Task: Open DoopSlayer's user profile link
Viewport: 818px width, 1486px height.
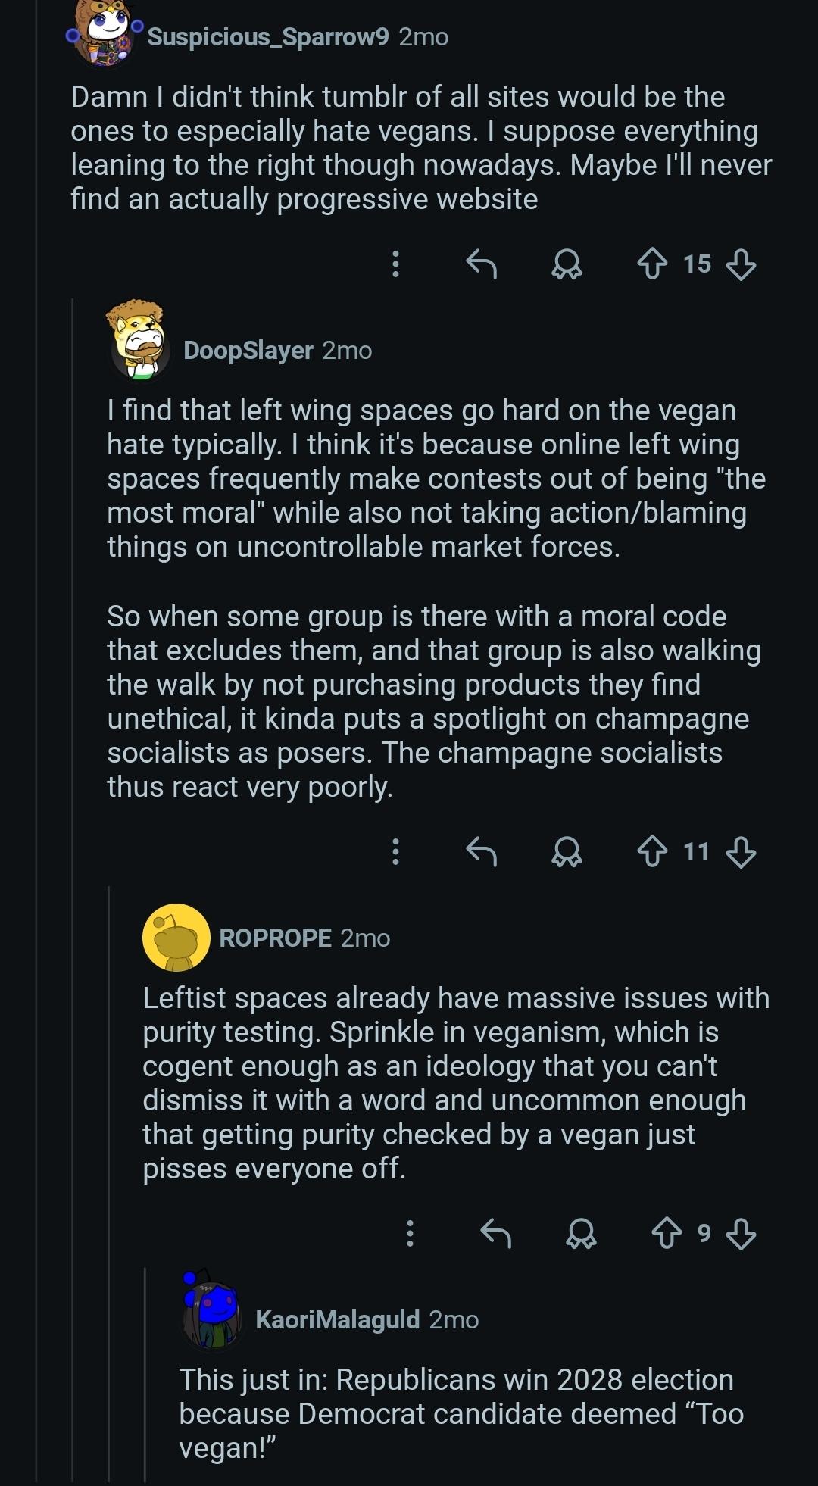Action: pos(248,351)
